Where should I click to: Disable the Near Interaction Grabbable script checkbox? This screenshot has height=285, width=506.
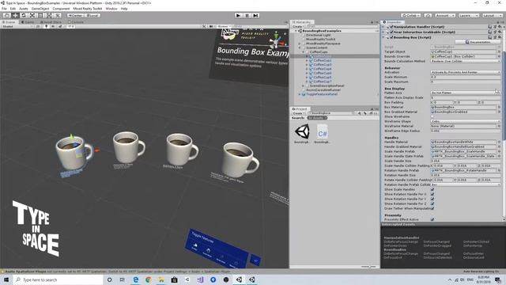click(391, 32)
